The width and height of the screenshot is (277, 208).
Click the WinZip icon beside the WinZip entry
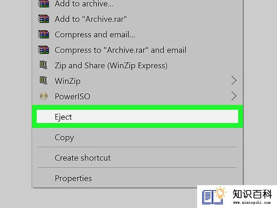43,81
